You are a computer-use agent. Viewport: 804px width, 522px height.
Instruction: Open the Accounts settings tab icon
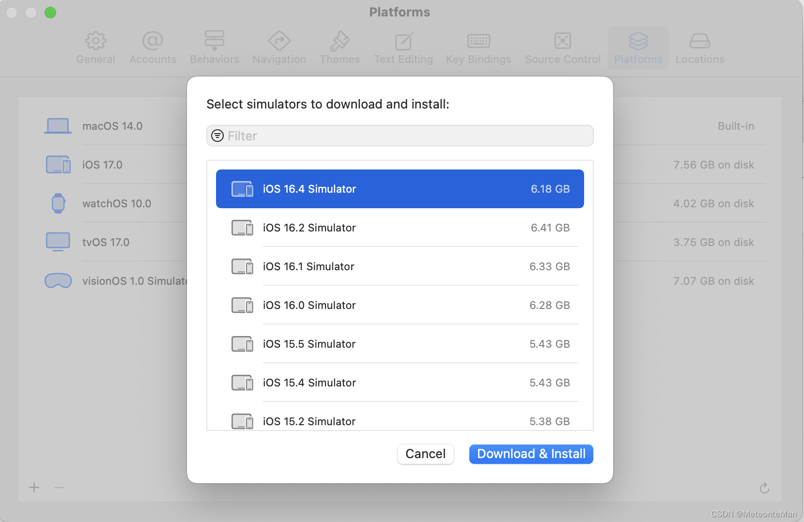click(153, 41)
